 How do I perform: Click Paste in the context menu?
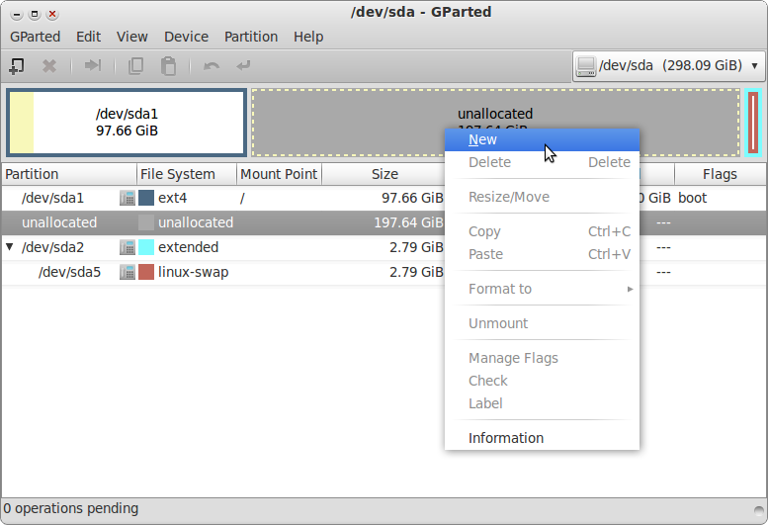[542, 254]
